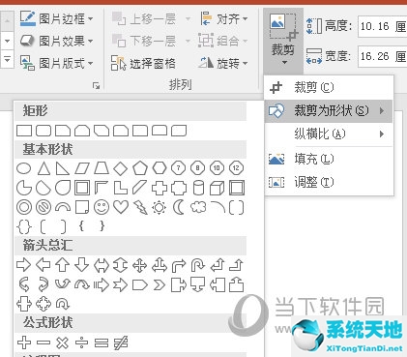Pick the diamond shape
This screenshot has width=407, height=357.
121,168
